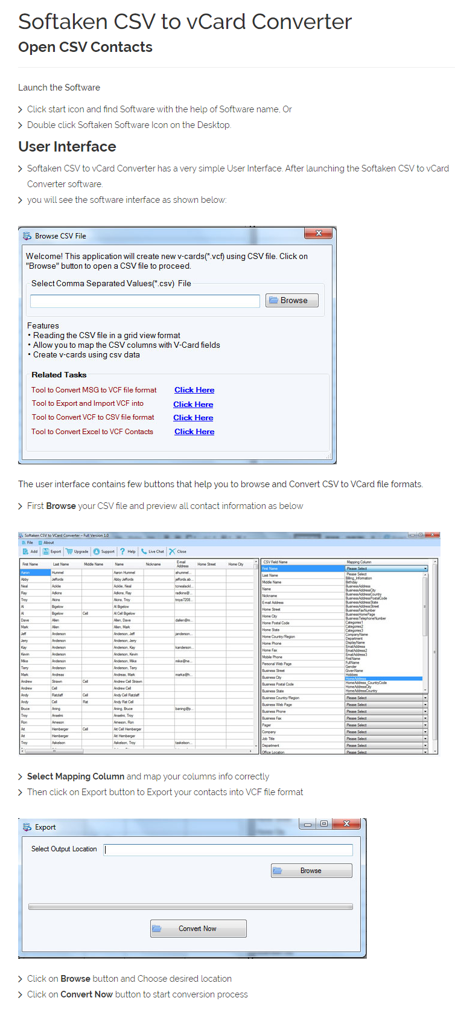Select the Aaron cell in First Name column
The height and width of the screenshot is (1024, 455).
pos(35,572)
